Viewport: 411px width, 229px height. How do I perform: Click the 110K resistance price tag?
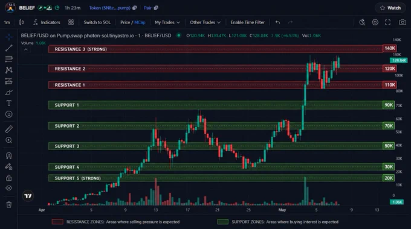coord(389,85)
